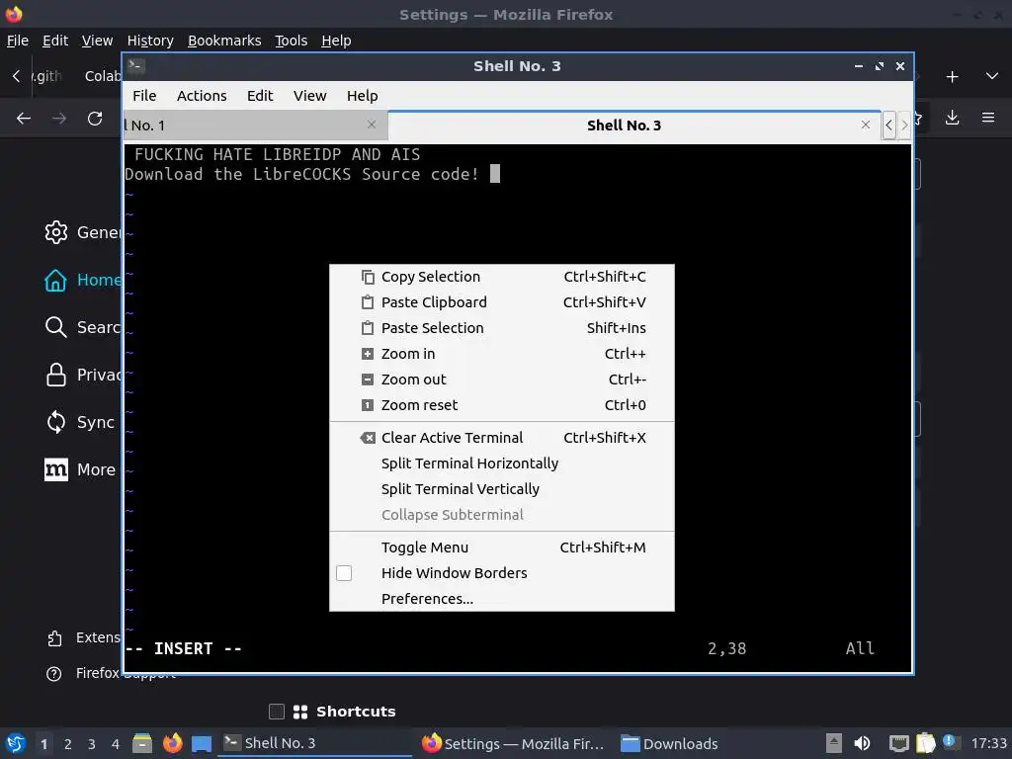Click Firefox forward navigation arrow
Viewport: 1012px width, 759px height.
(x=59, y=119)
